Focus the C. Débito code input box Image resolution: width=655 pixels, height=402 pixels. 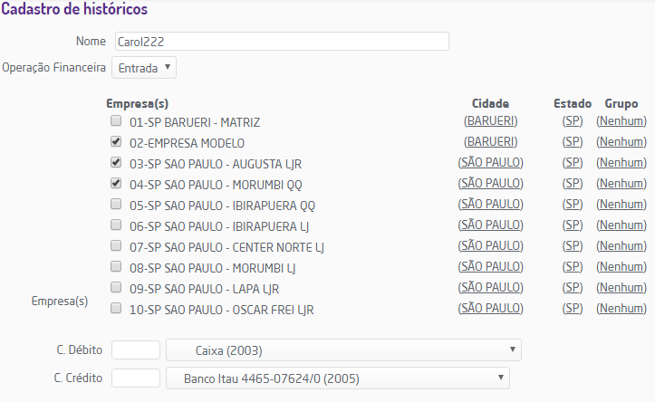(135, 350)
